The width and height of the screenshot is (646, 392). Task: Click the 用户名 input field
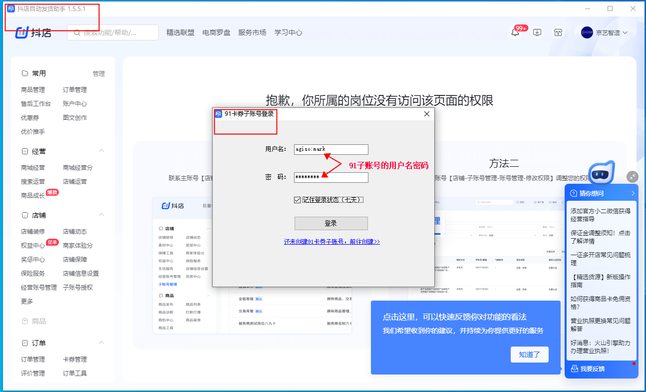(331, 149)
